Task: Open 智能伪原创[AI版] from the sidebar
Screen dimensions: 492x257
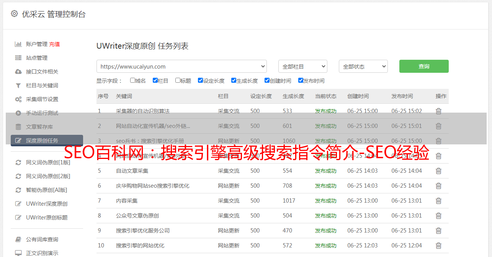Action: 46,190
